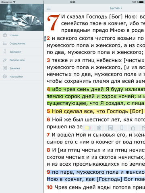Share the verse using the share icon
The image size is (145, 193).
(x=133, y=128)
